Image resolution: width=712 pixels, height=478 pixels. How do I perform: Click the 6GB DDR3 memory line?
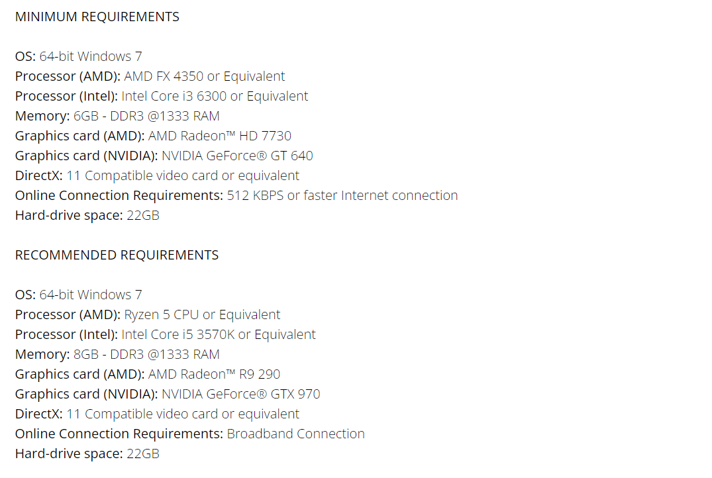tap(117, 117)
